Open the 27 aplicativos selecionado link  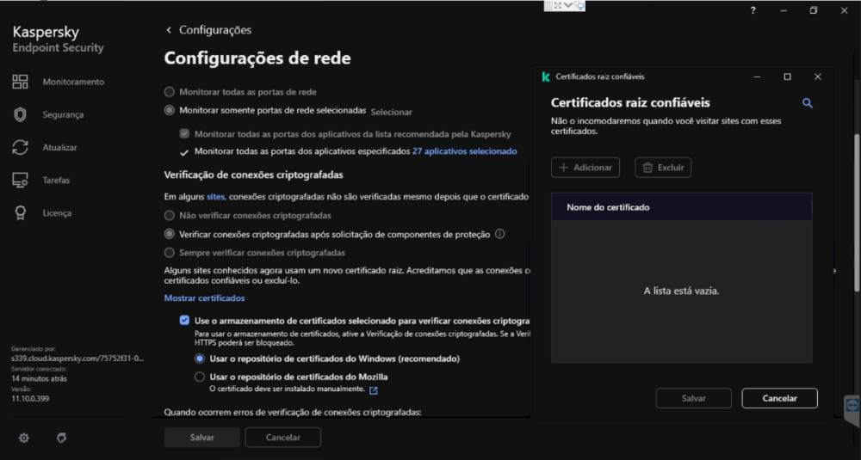(465, 151)
